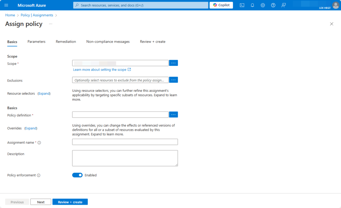Open the Help menu icon
341x208 pixels.
[273, 5]
